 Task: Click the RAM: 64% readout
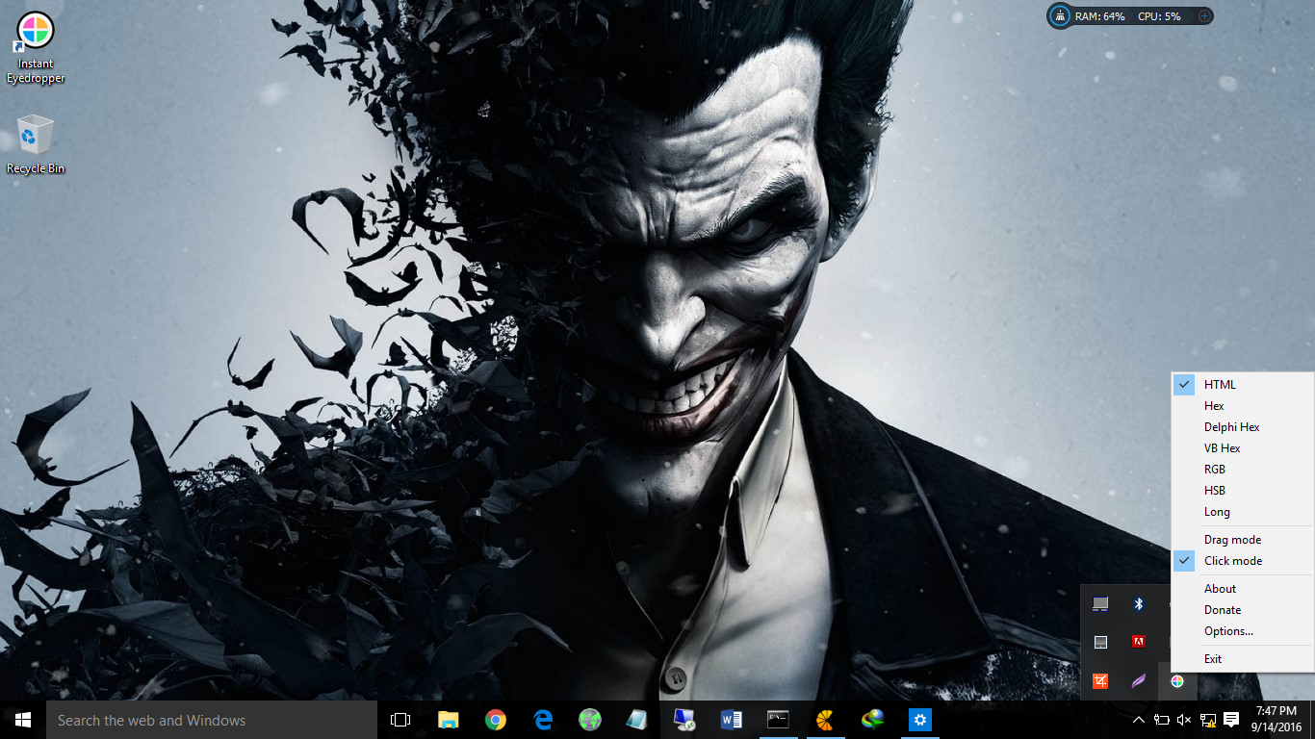coord(1099,16)
